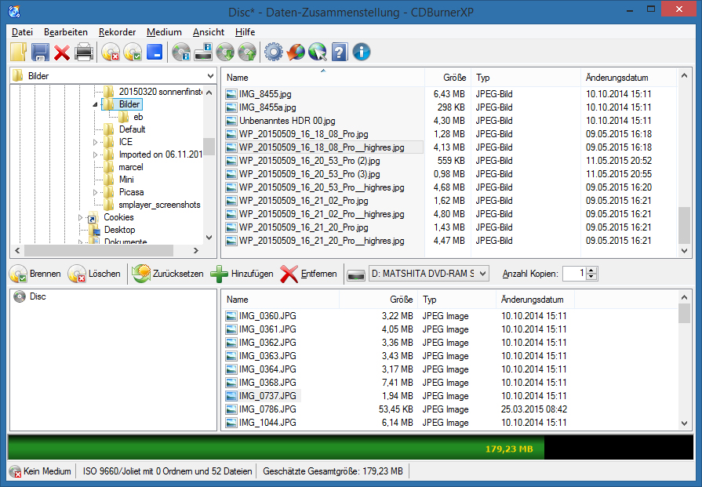Select IMG_1044.JPG in compilation list
702x487 pixels.
267,423
